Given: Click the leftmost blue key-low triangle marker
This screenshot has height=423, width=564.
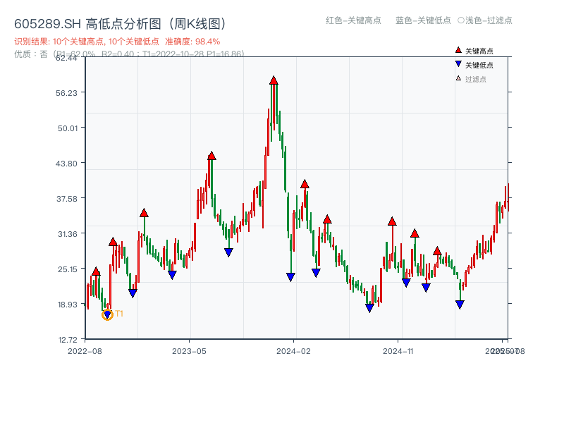Looking at the screenshot, I should point(107,313).
